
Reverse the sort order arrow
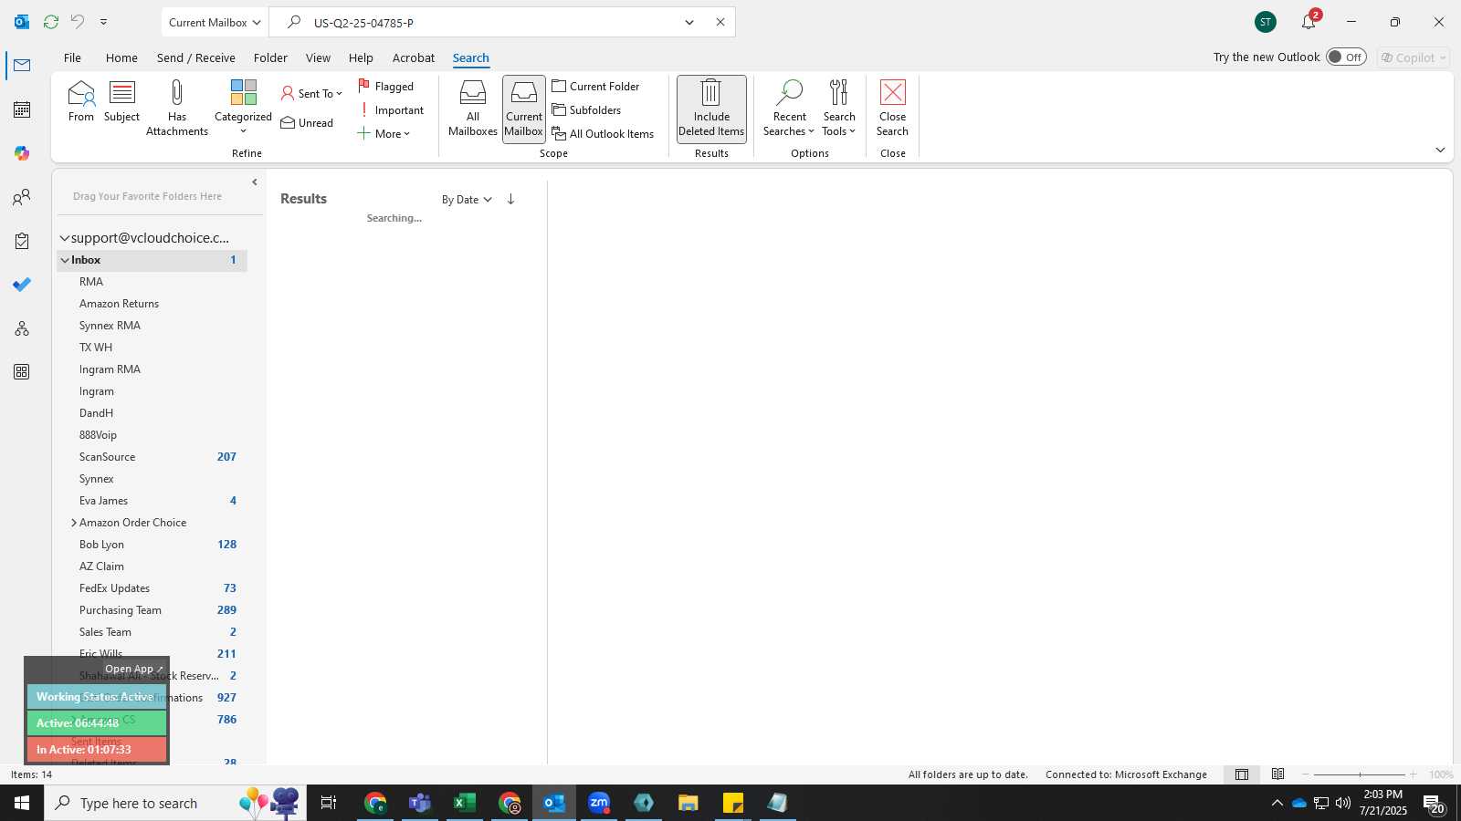point(510,199)
